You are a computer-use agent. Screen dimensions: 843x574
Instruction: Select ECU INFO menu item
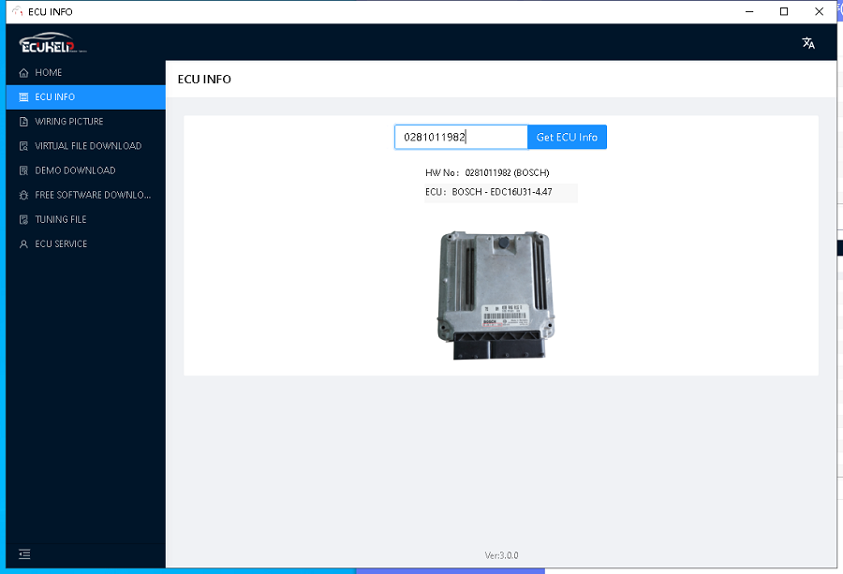click(x=85, y=97)
